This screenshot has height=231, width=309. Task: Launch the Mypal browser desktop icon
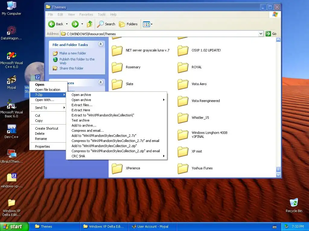11,82
